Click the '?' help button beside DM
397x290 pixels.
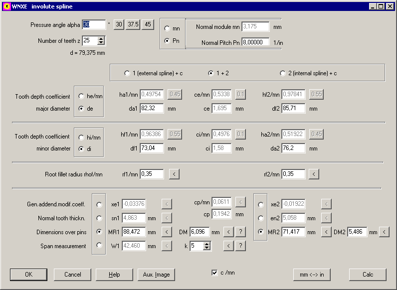[240, 232]
